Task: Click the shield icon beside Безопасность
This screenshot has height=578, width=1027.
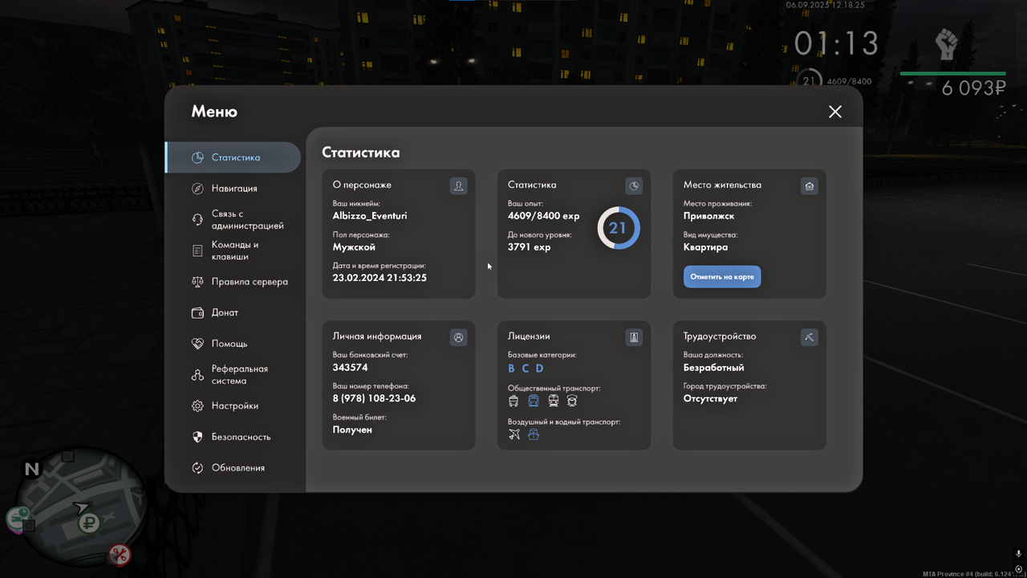Action: pyautogui.click(x=197, y=437)
